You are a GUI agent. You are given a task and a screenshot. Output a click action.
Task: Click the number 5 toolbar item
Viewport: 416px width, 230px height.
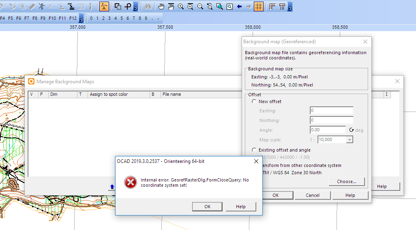pyautogui.click(x=122, y=18)
